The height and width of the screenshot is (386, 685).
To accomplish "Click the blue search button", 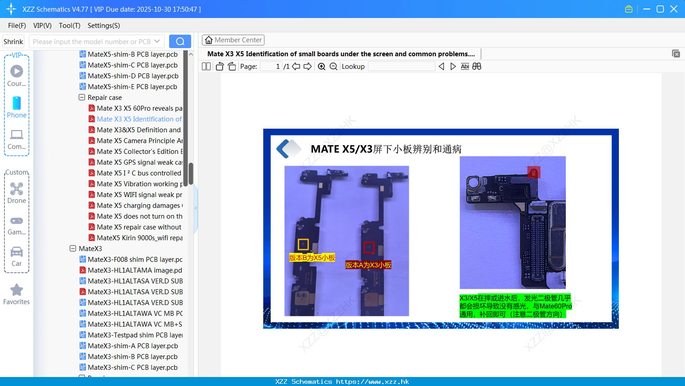I will pos(180,41).
